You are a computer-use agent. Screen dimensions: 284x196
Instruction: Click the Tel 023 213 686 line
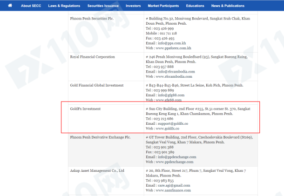click(160, 119)
